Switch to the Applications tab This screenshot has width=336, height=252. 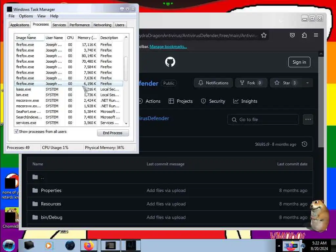click(19, 25)
